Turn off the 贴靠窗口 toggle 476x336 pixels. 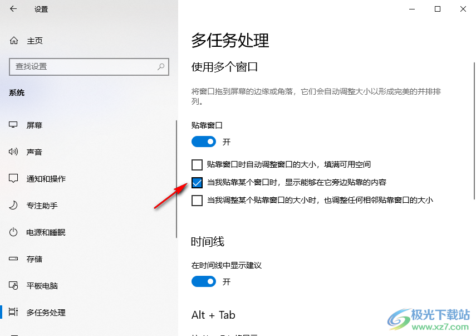pos(204,142)
